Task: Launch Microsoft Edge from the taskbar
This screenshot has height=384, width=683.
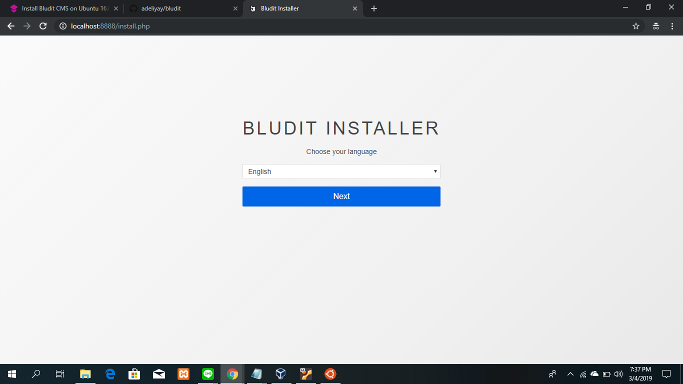Action: (x=110, y=374)
